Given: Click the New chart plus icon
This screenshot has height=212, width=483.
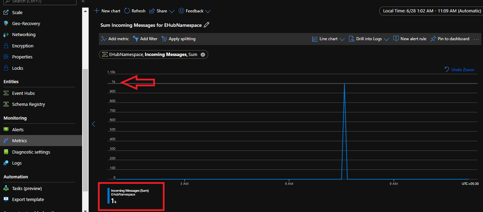Looking at the screenshot, I should coord(97,11).
